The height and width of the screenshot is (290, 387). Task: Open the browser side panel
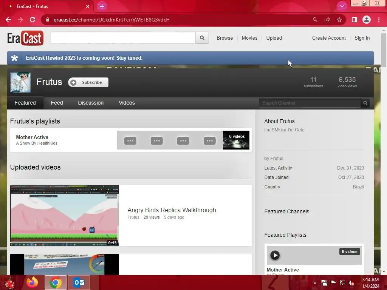(354, 20)
